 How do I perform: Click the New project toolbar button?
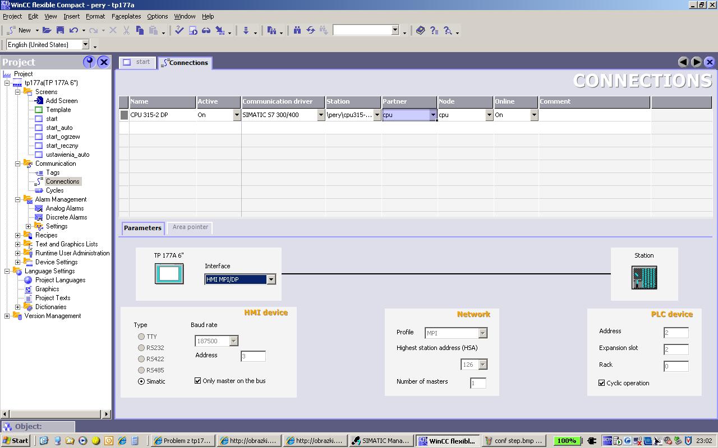click(20, 30)
